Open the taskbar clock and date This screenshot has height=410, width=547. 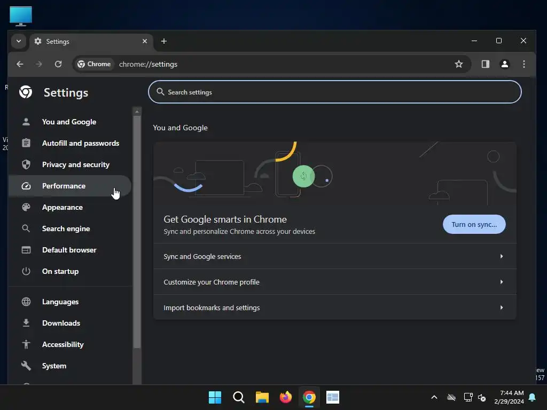(509, 397)
